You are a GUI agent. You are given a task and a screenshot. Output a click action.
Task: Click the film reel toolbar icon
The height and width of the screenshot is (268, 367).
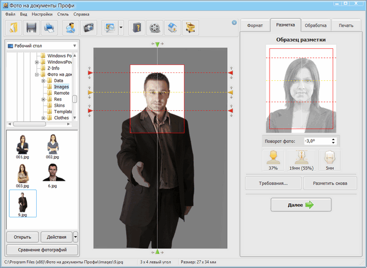tap(154, 28)
